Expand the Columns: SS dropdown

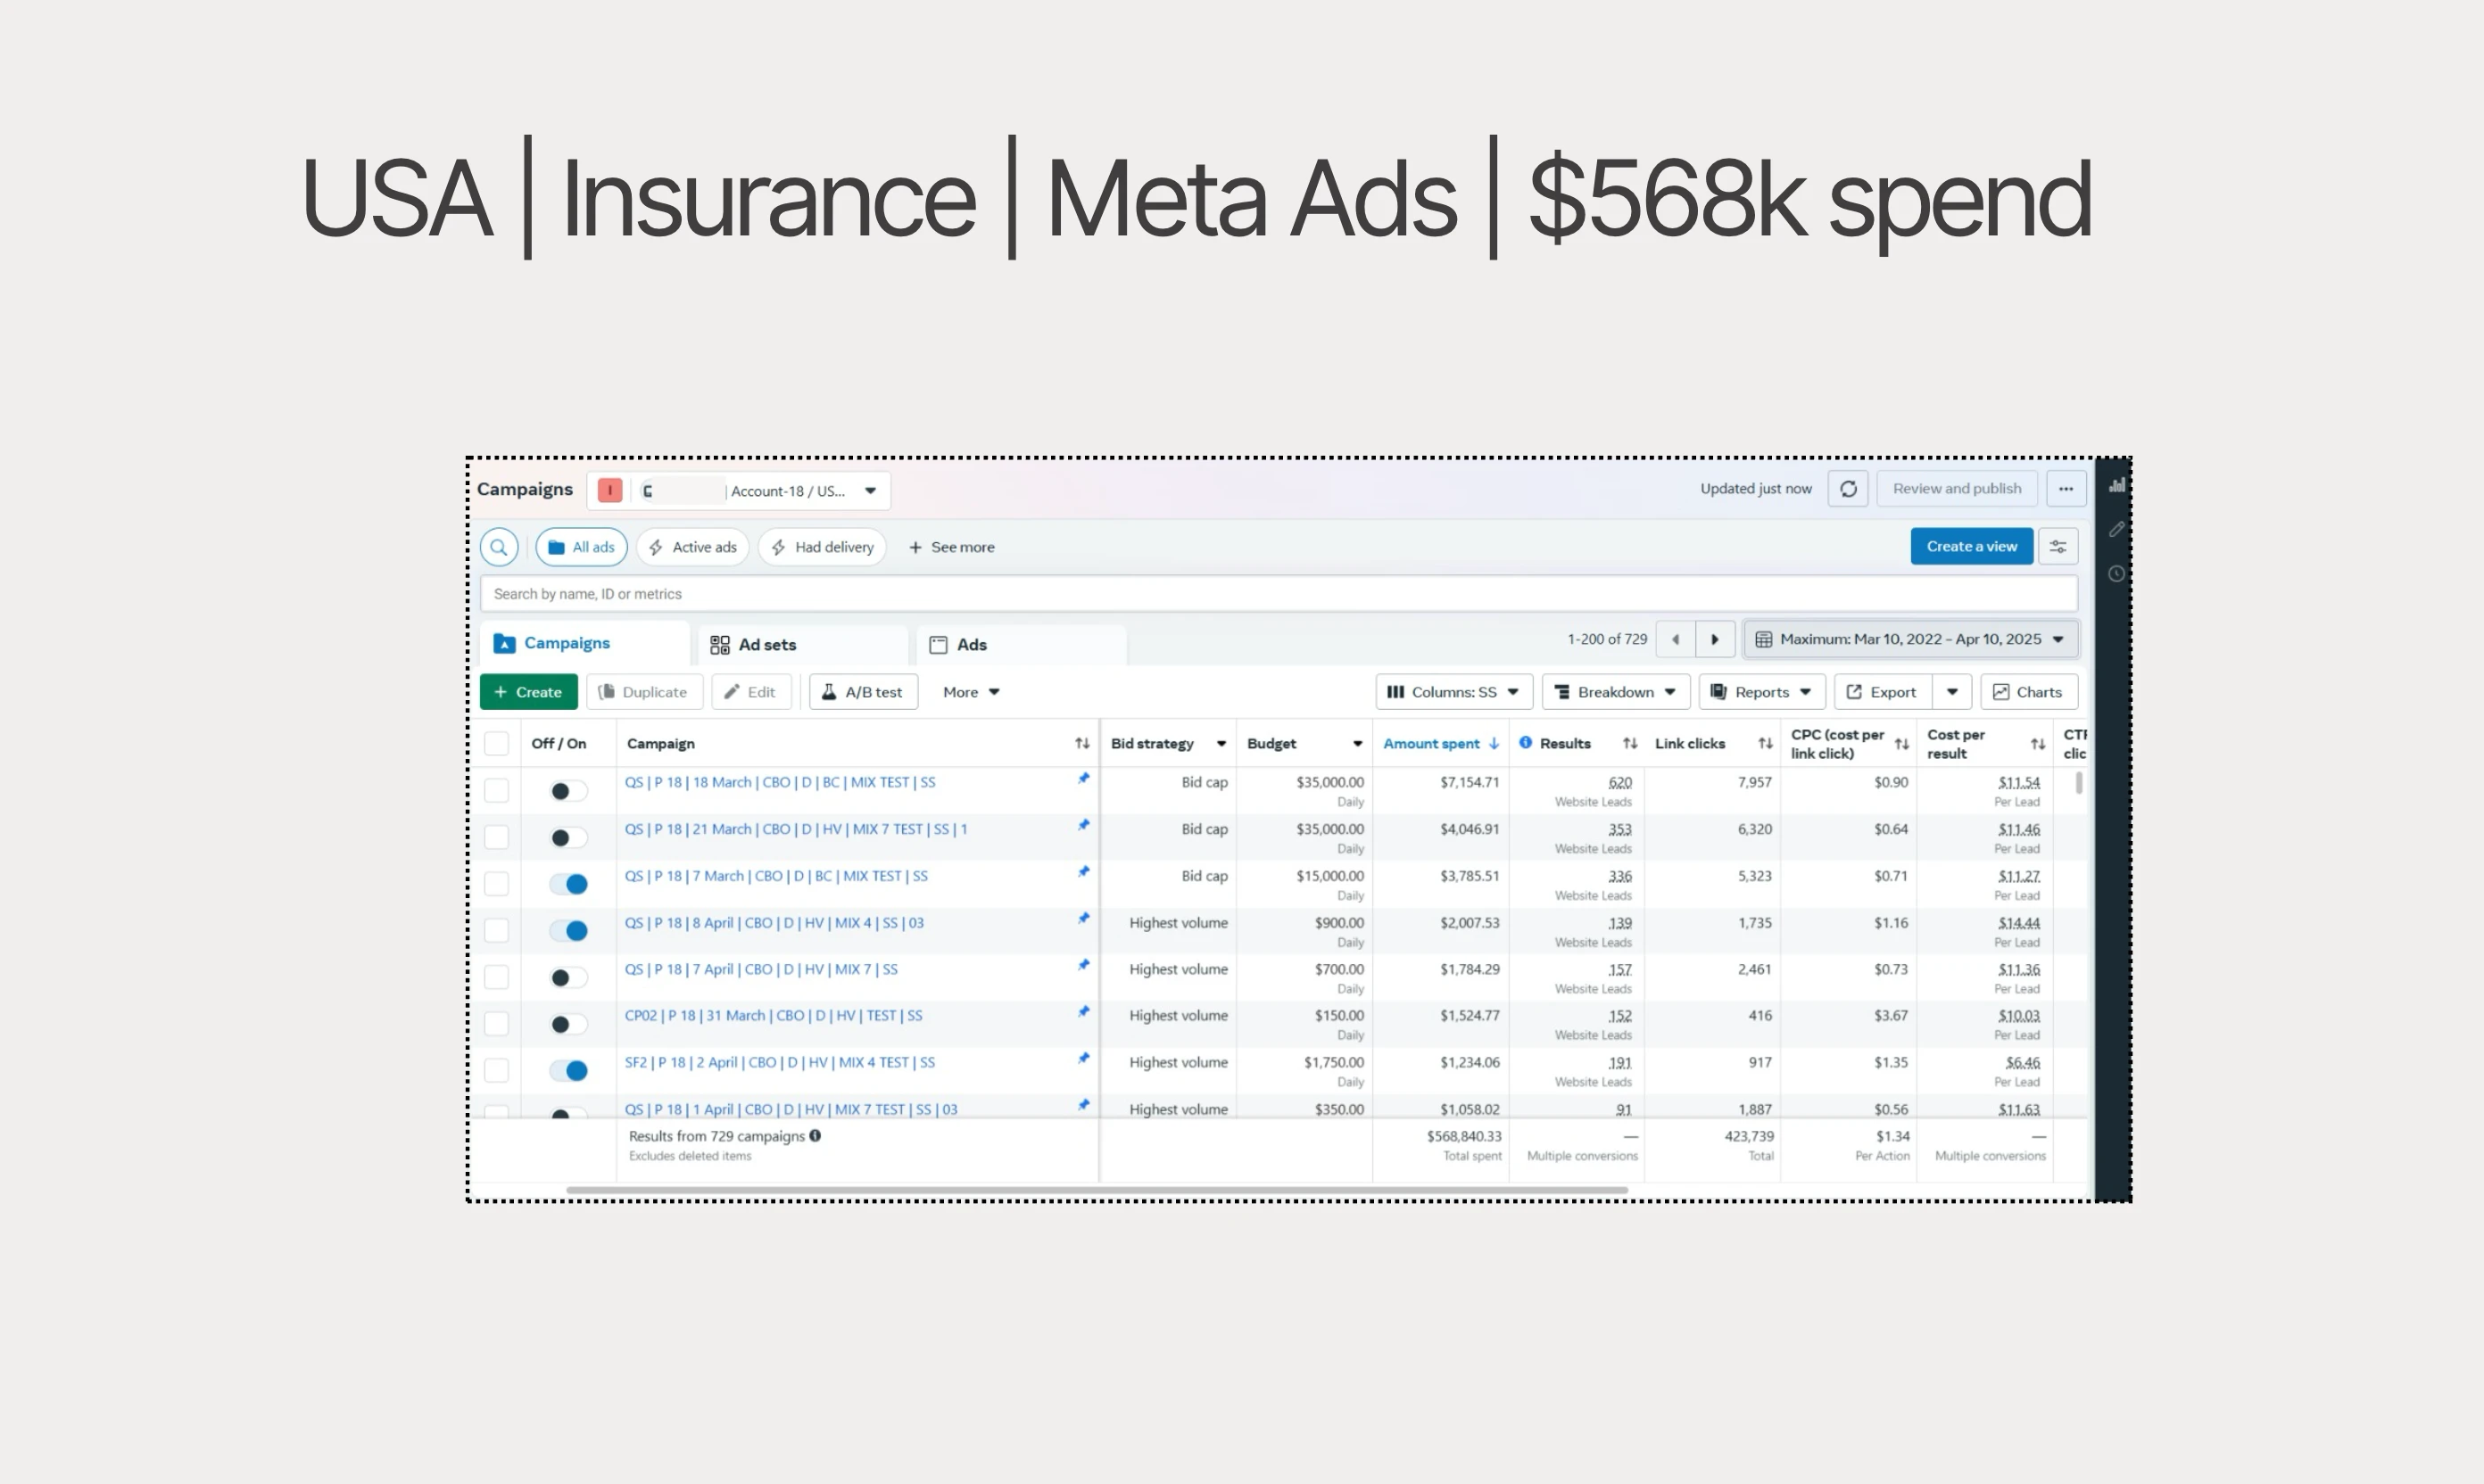[x=1453, y=692]
